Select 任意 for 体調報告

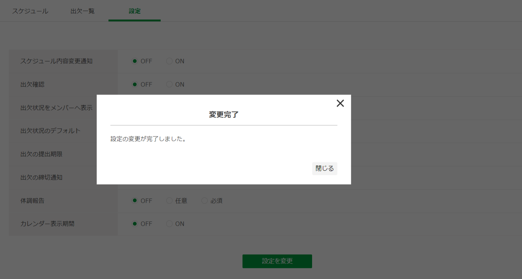169,200
